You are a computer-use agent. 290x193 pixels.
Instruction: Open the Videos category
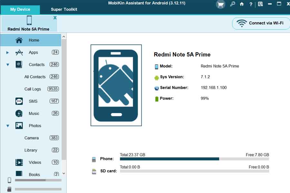click(35, 162)
